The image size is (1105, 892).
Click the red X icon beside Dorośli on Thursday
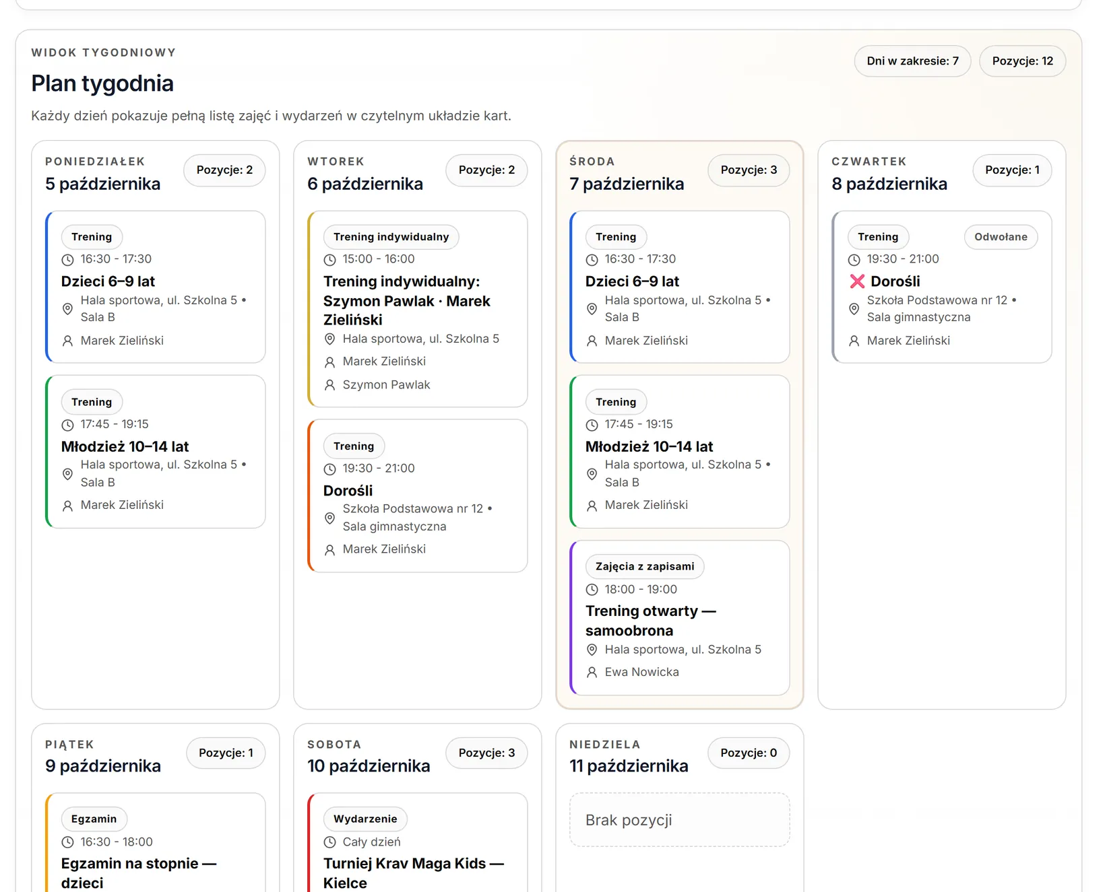click(857, 281)
